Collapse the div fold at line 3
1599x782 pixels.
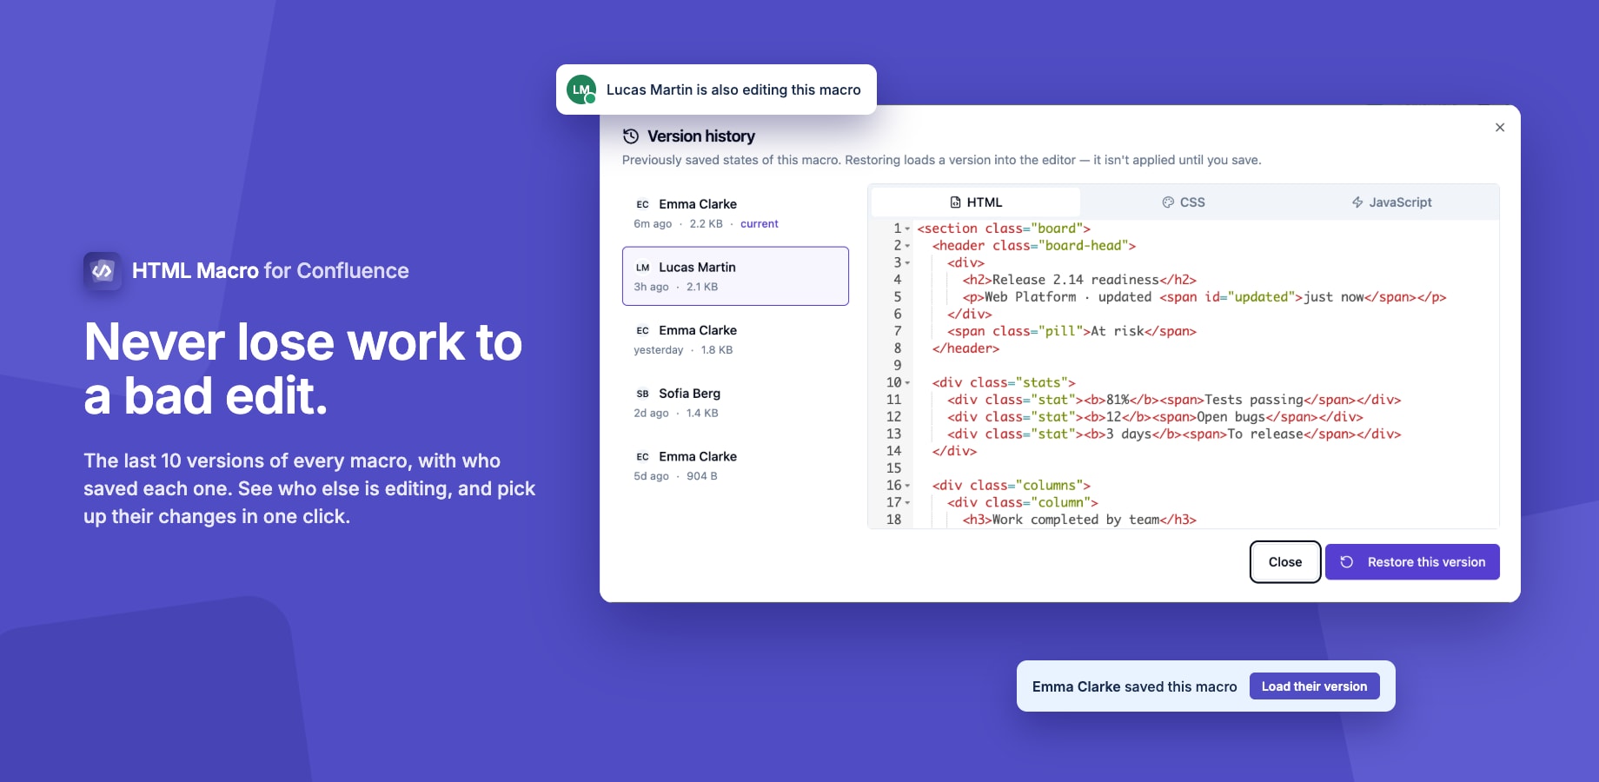(x=907, y=263)
